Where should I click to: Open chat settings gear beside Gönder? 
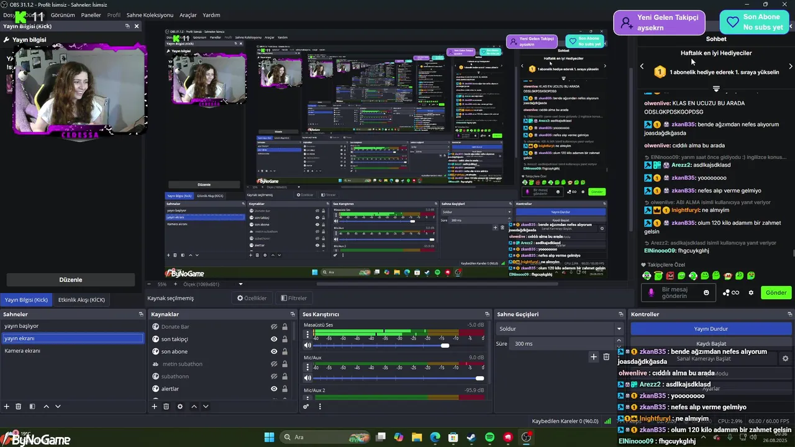coord(751,292)
